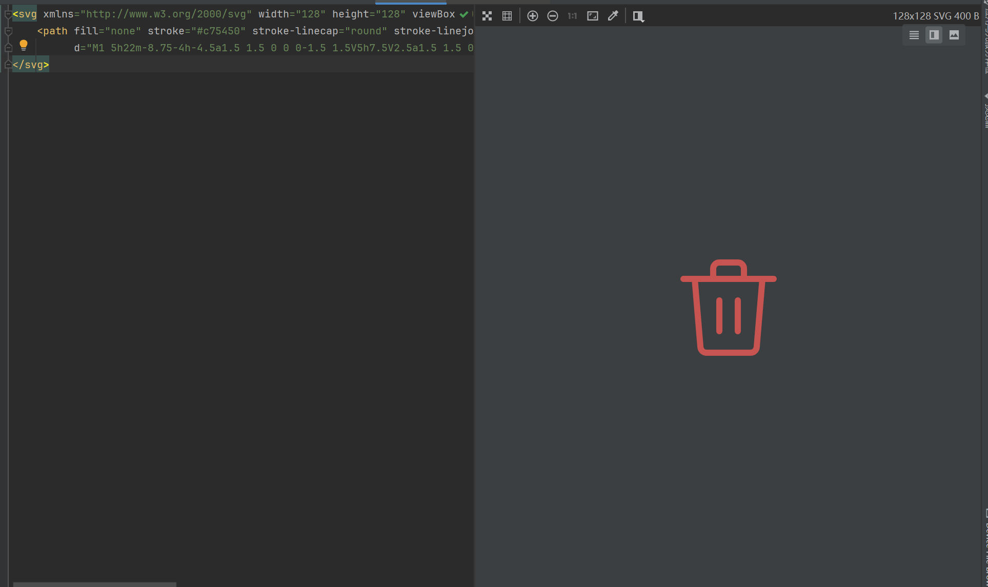
Task: Zoom in on the SVG preview
Action: coord(533,16)
